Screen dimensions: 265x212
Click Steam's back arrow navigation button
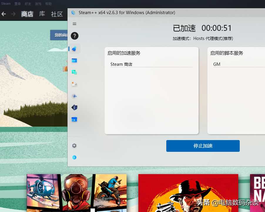(4, 14)
